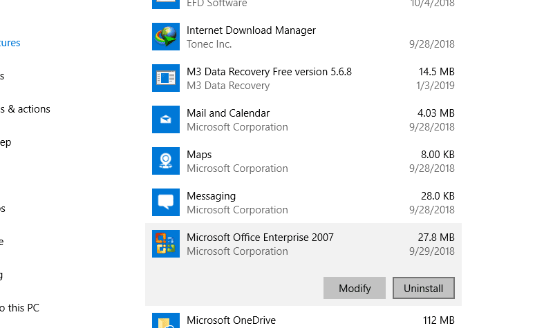This screenshot has height=328, width=553.
Task: Click the Messaging speech bubble icon
Action: click(x=166, y=202)
